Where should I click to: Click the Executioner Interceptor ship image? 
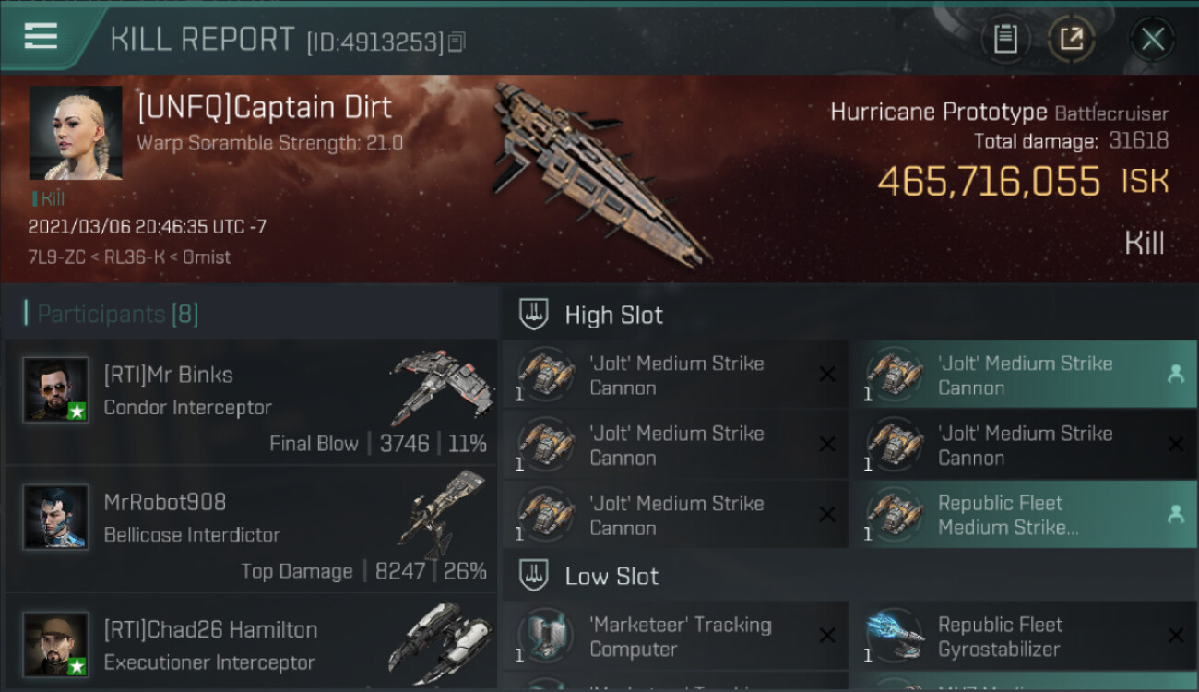437,637
